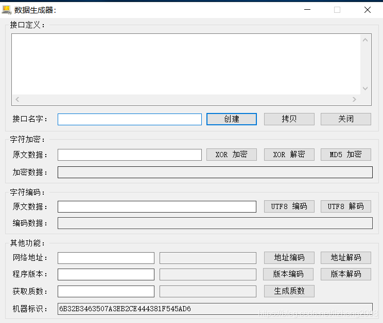Click the 地址编码 button
This screenshot has height=323, width=383.
click(x=289, y=258)
